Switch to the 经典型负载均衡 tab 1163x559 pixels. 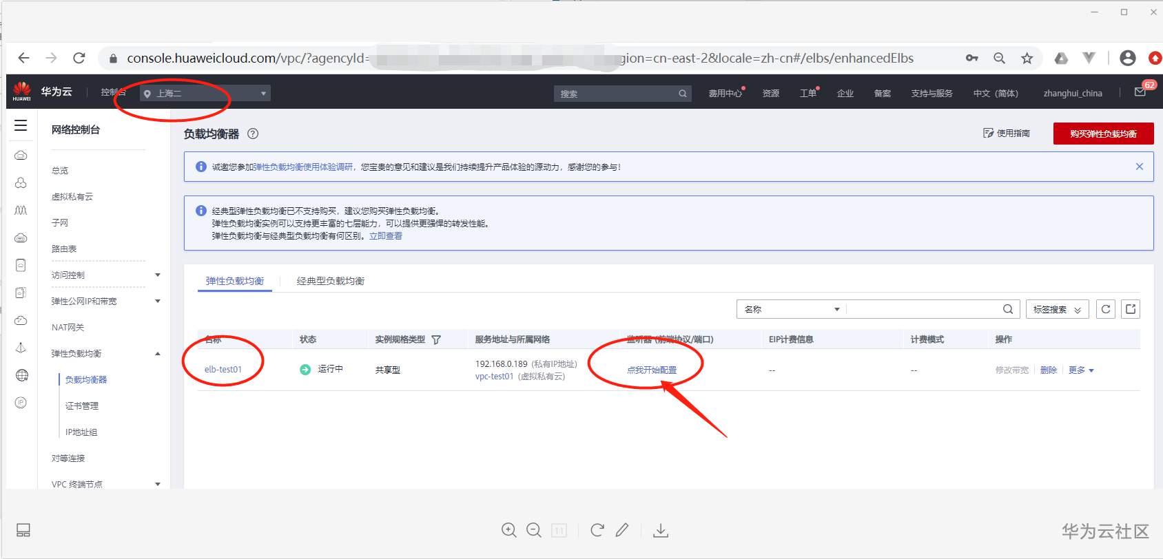pyautogui.click(x=331, y=281)
